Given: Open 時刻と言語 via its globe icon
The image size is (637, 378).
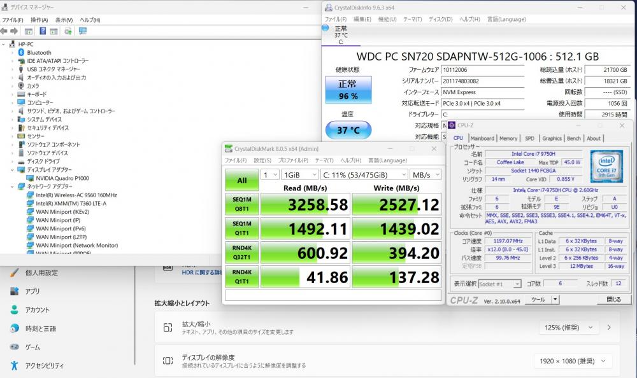Looking at the screenshot, I should click(x=15, y=328).
